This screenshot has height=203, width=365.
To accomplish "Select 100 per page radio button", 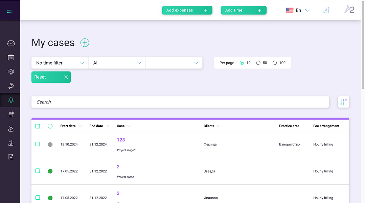I will 275,63.
